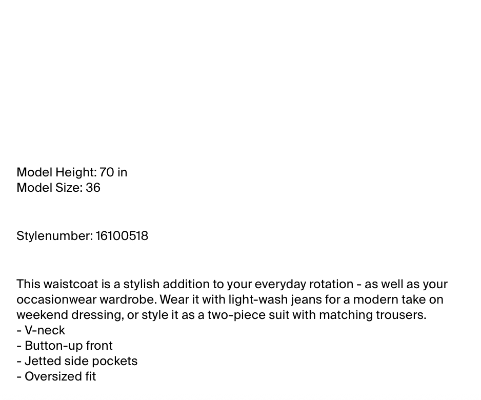This screenshot has width=481, height=400.
Task: Select the model size value 36
Action: (93, 188)
